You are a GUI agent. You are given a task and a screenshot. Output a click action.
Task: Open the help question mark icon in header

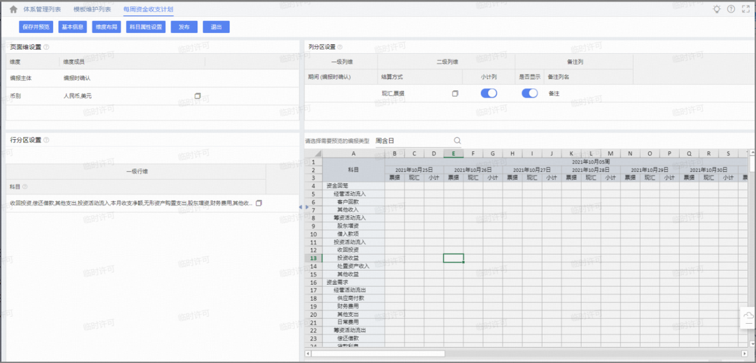point(731,9)
